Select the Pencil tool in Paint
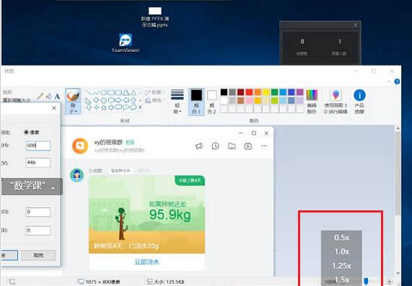 pyautogui.click(x=40, y=96)
